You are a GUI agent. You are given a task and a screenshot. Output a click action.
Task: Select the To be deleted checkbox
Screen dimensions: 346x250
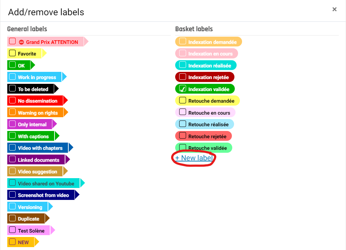click(x=12, y=89)
